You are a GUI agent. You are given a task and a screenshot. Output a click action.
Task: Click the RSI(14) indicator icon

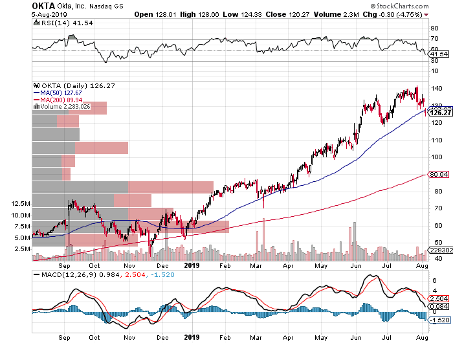[36, 23]
